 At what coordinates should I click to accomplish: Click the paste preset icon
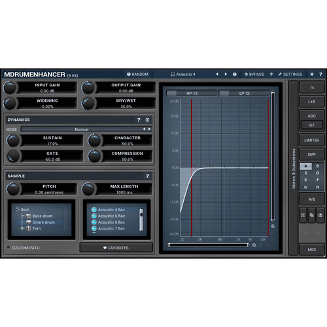(320, 215)
